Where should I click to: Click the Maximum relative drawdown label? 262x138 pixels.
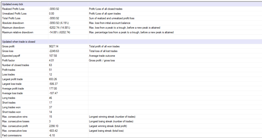point(17,32)
